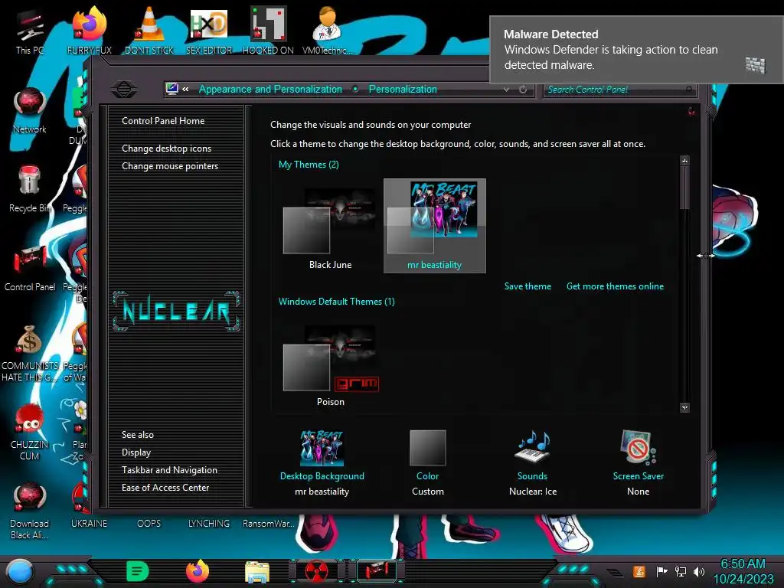Screen dimensions: 784x588
Task: Open the This PC desktop icon
Action: (x=30, y=32)
